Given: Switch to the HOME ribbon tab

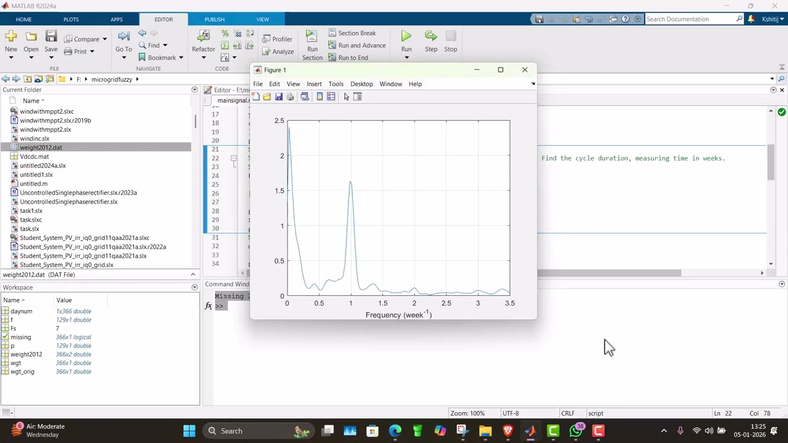Looking at the screenshot, I should click(x=23, y=19).
